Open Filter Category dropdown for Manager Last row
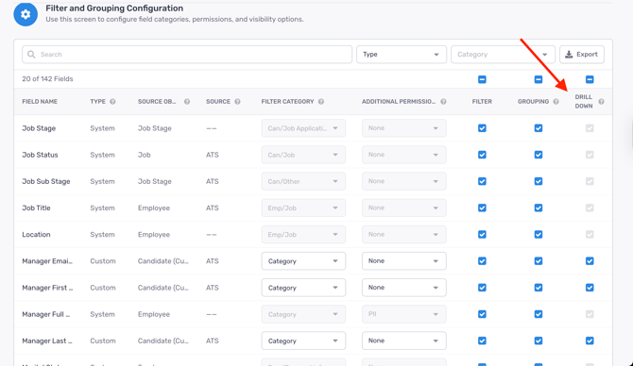 point(303,341)
